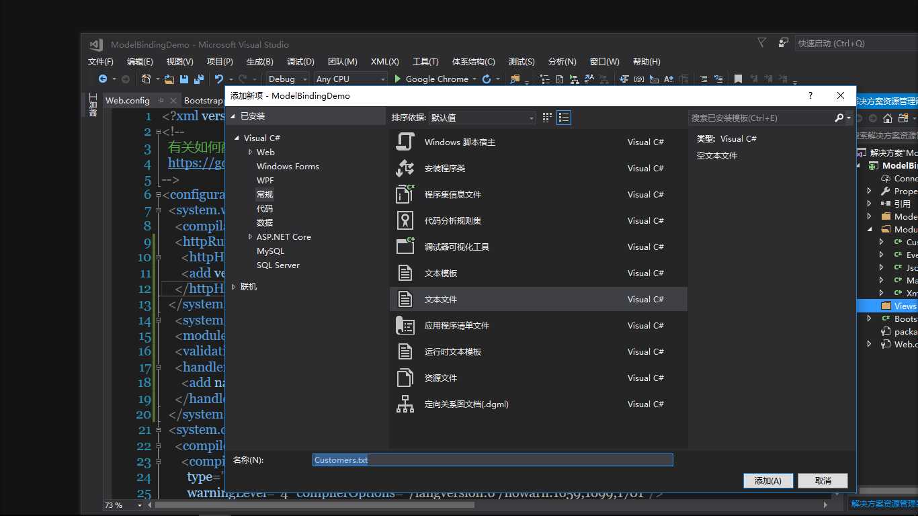Select the Windows 脚本宿主 template icon
The width and height of the screenshot is (918, 516).
point(405,142)
